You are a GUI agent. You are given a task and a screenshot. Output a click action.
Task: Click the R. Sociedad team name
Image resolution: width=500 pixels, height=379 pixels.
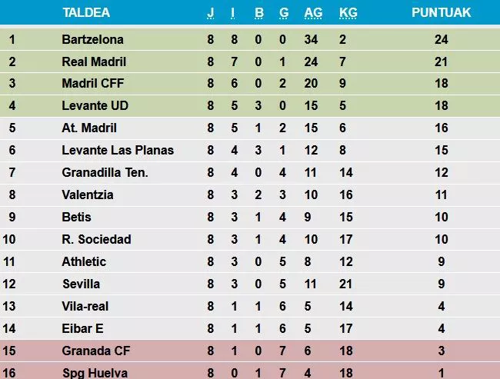[x=96, y=239]
